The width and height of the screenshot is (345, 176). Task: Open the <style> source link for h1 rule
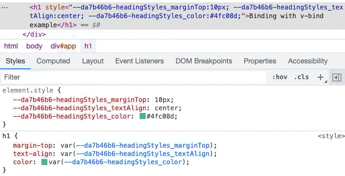tap(331, 136)
